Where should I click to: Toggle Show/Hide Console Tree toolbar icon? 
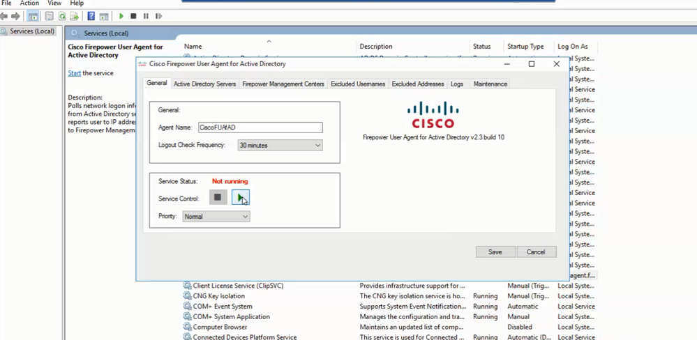[33, 17]
